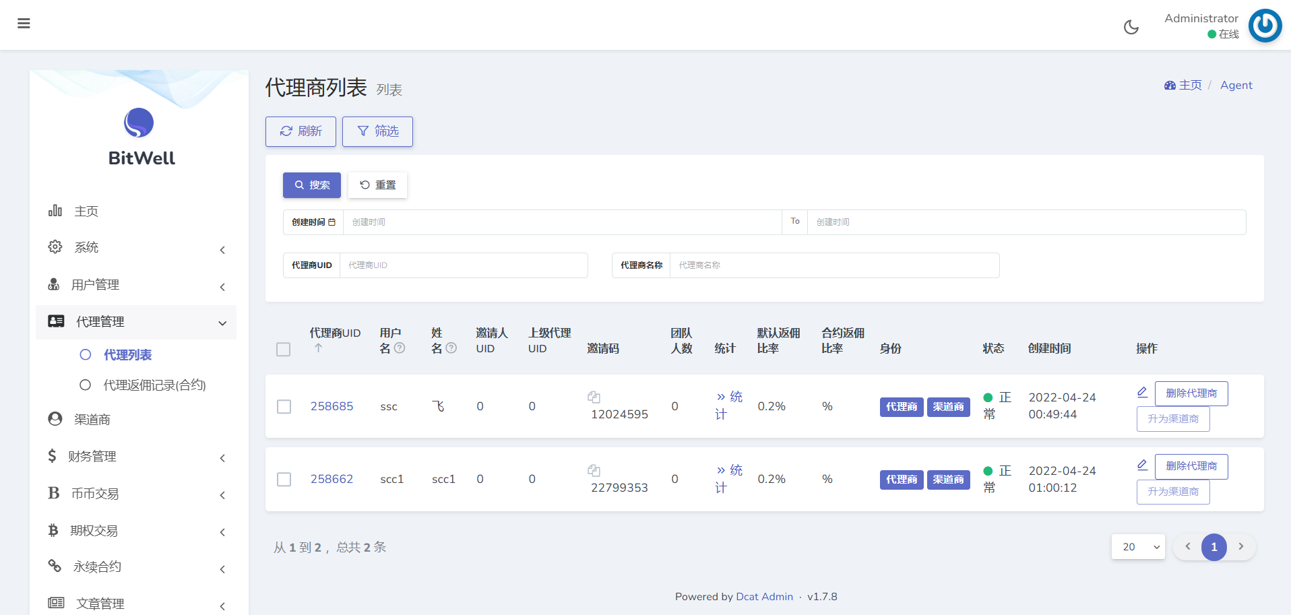Open sidebar with the hamburger menu icon
Image resolution: width=1291 pixels, height=615 pixels.
(24, 24)
